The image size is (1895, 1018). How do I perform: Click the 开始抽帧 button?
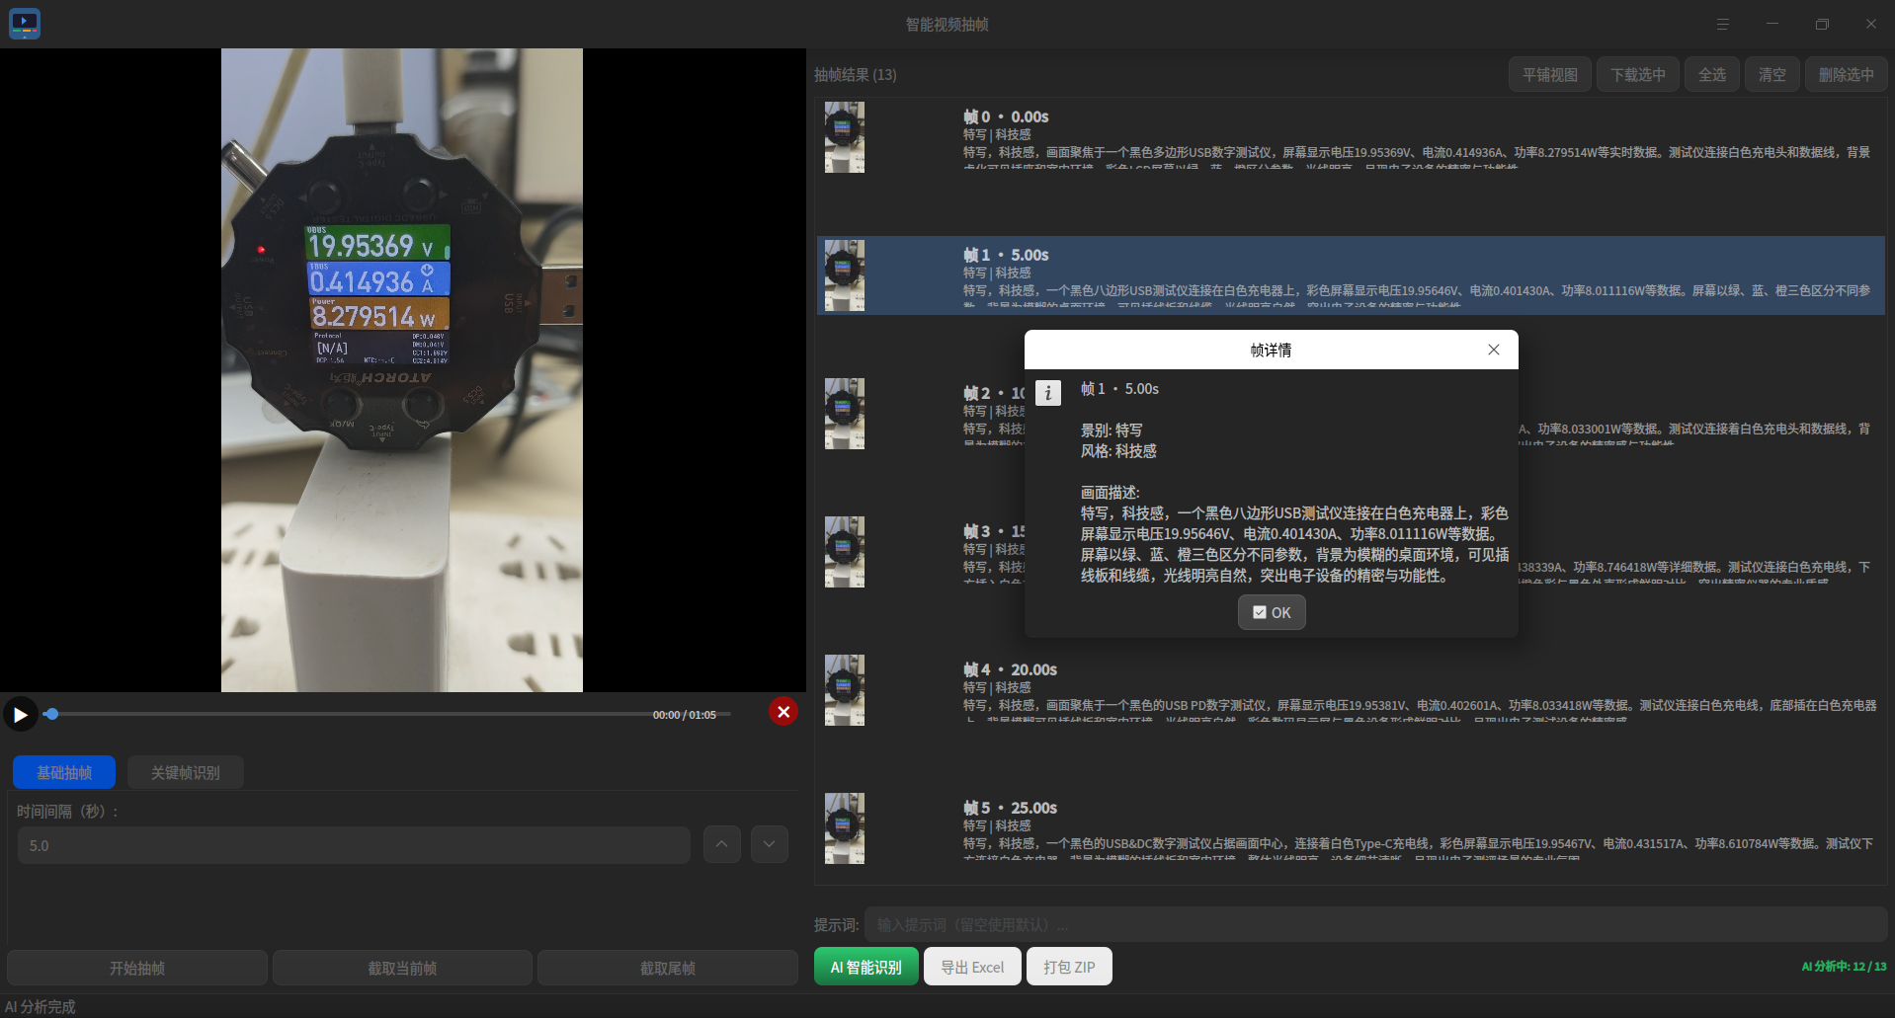(137, 968)
